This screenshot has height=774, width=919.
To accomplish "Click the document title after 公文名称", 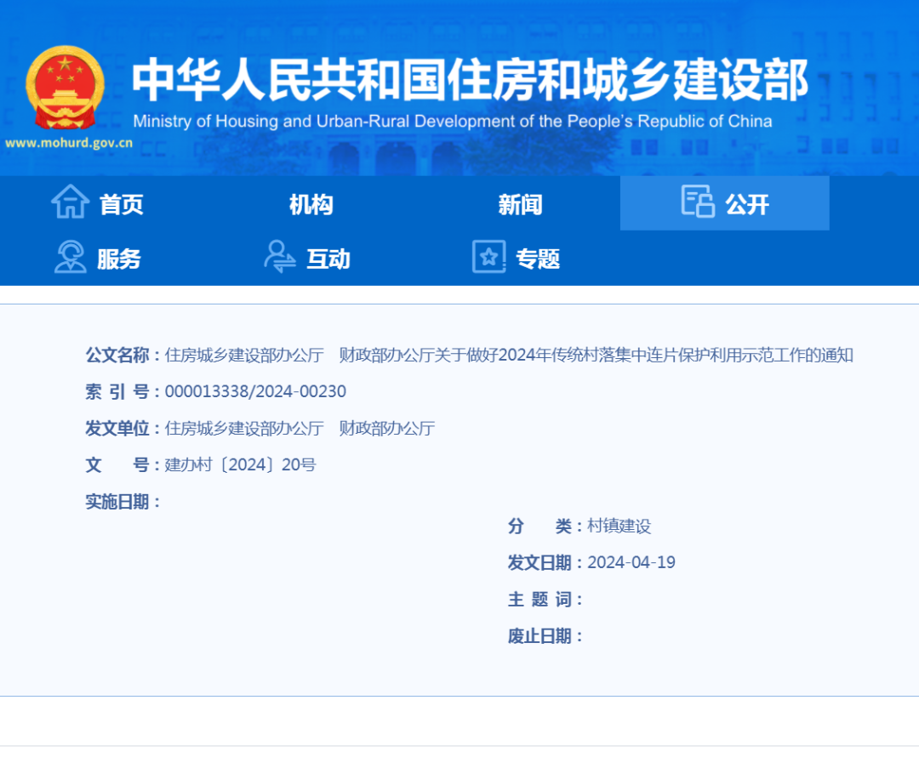I will click(x=509, y=356).
